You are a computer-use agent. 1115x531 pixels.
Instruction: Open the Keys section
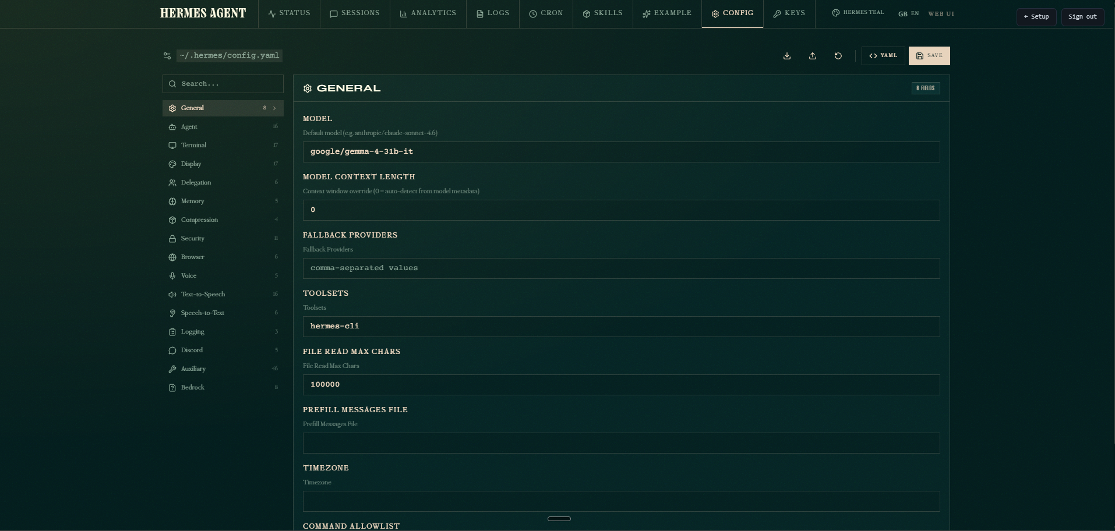[x=789, y=13]
